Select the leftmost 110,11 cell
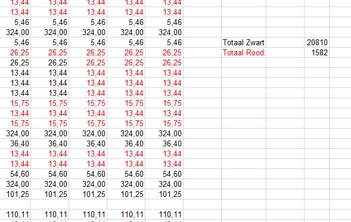The height and width of the screenshot is (222, 351). (x=15, y=215)
